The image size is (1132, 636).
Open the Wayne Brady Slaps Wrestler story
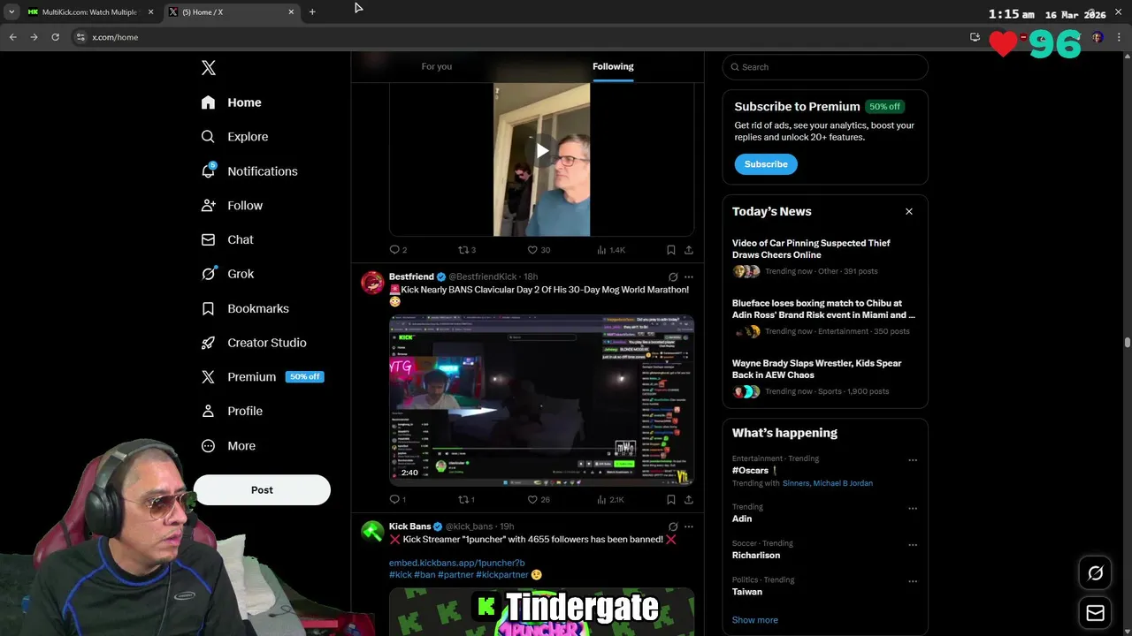(824, 377)
